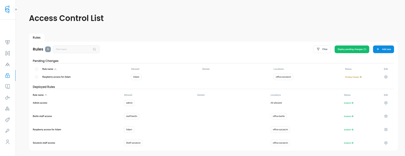Viewport: 405px width, 156px height.
Task: Open the DNS book icon in sidebar
Action: pyautogui.click(x=7, y=86)
